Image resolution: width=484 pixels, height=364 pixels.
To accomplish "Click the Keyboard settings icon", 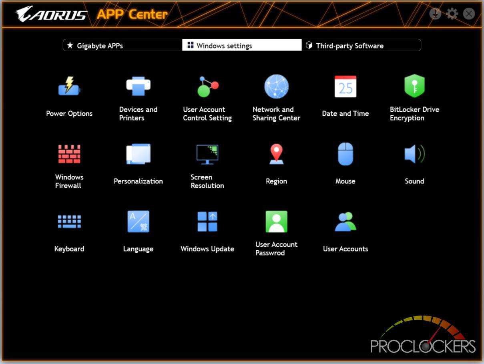I will (69, 221).
